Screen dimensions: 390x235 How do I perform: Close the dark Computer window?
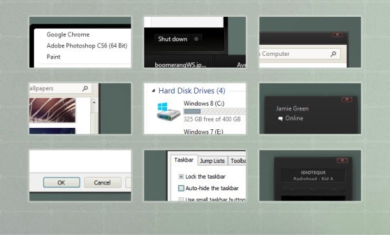(337, 34)
